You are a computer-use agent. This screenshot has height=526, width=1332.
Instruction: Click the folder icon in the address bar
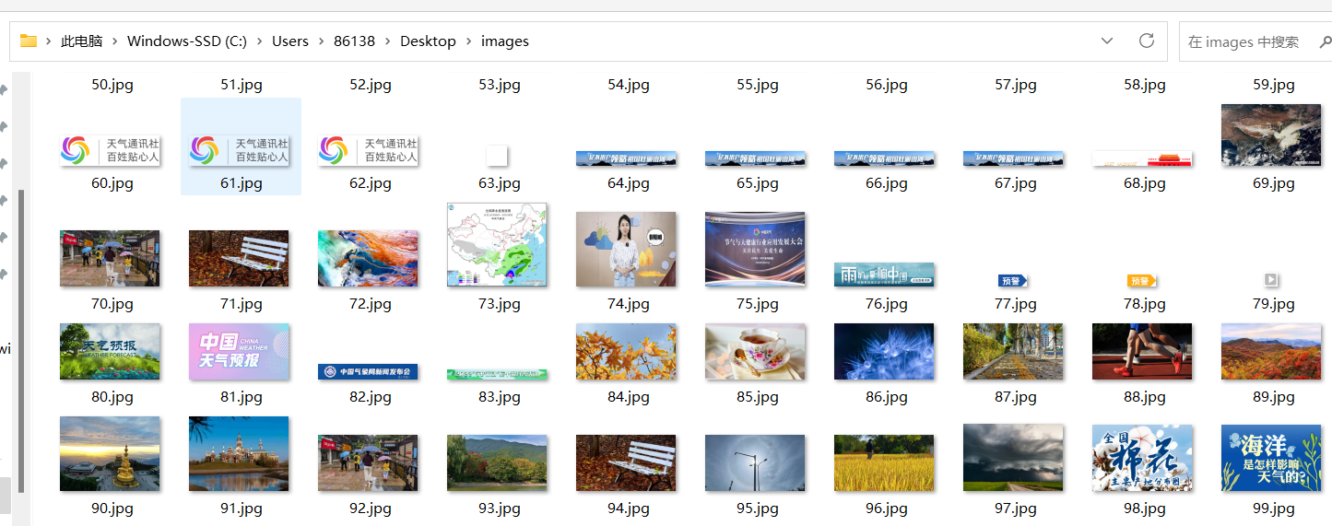coord(28,41)
